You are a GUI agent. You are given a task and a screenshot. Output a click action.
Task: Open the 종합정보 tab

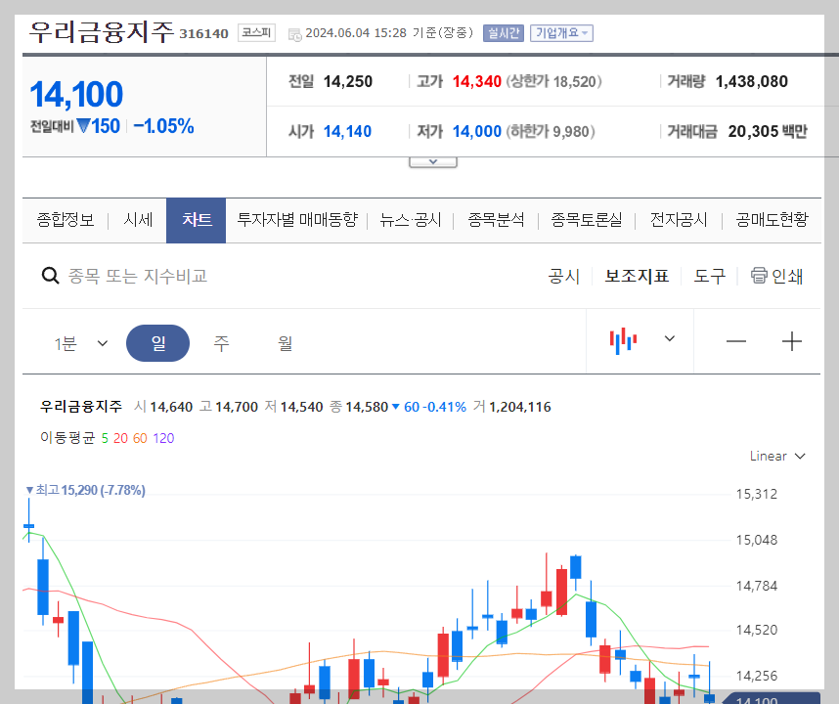coord(66,220)
